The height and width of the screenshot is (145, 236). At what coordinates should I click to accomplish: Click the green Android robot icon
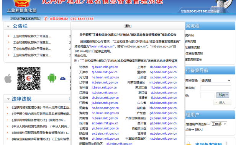(52, 78)
